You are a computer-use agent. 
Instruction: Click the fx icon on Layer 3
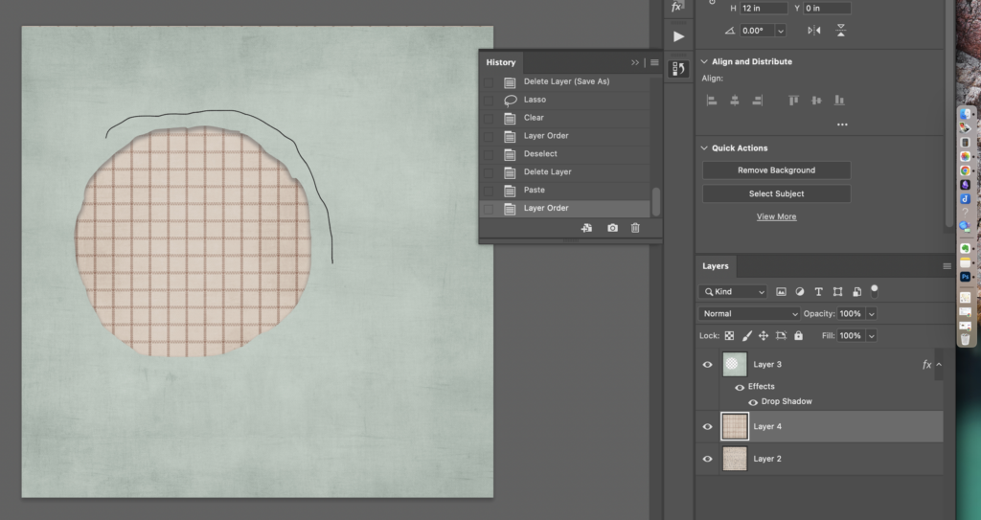click(927, 365)
